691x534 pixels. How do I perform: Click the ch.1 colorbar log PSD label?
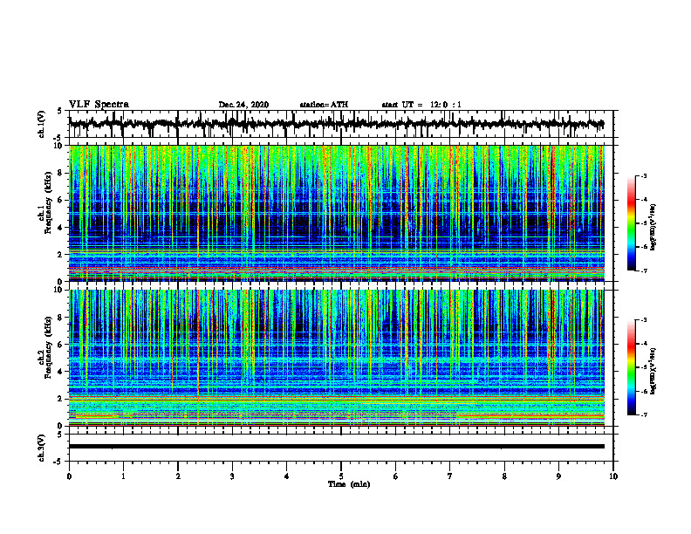pos(653,228)
